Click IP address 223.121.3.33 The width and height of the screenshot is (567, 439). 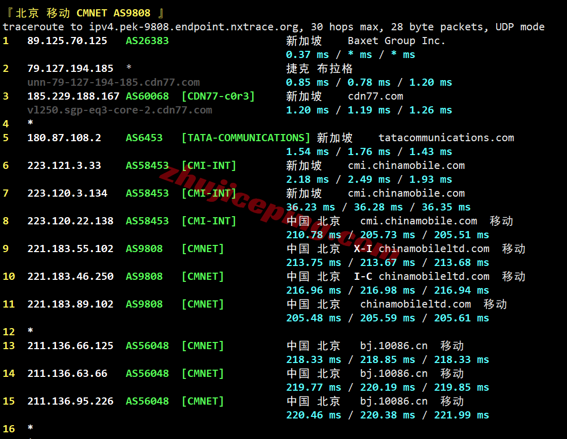[x=64, y=166]
